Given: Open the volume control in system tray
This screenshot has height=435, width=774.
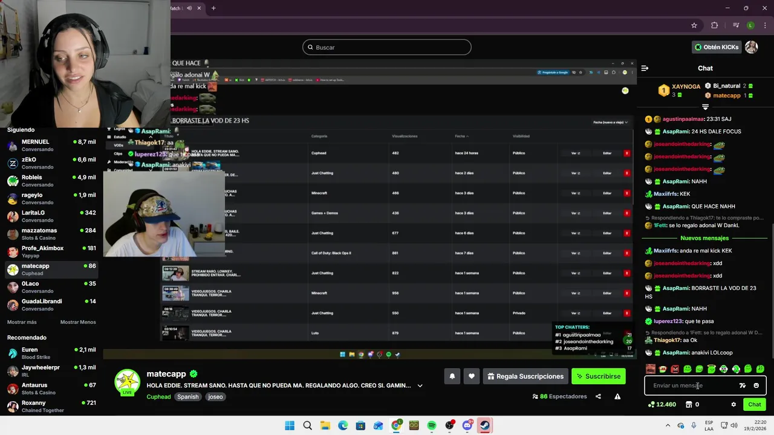Looking at the screenshot, I should point(735,425).
